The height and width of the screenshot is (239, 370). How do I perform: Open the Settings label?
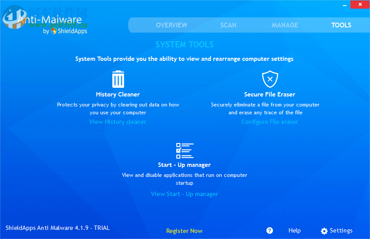click(x=341, y=230)
